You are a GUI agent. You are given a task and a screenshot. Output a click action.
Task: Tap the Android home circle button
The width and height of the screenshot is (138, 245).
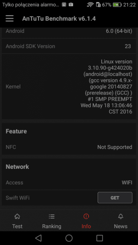(69, 238)
